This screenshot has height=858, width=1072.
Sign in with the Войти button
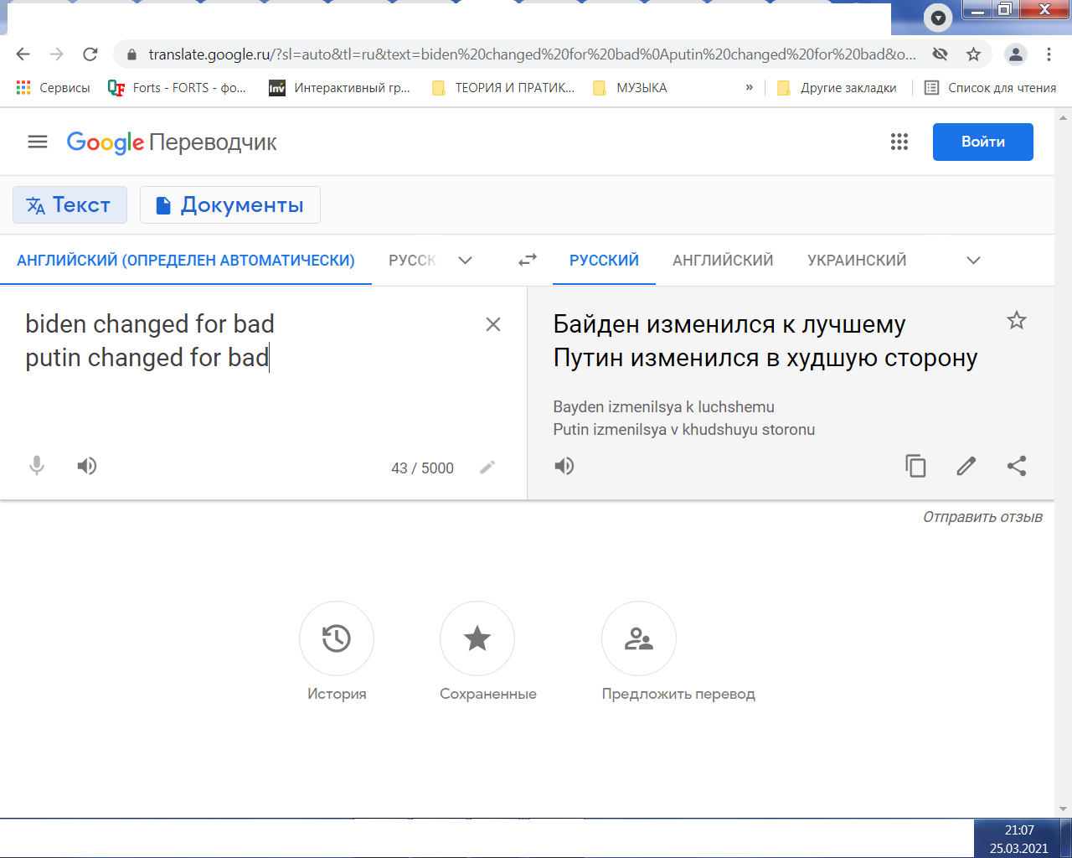[x=983, y=142]
